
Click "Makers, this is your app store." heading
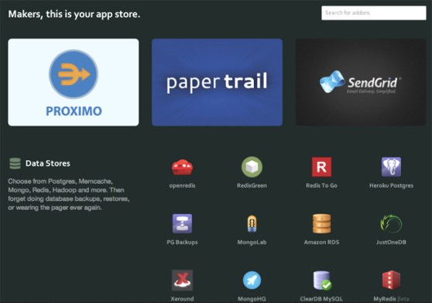(74, 14)
